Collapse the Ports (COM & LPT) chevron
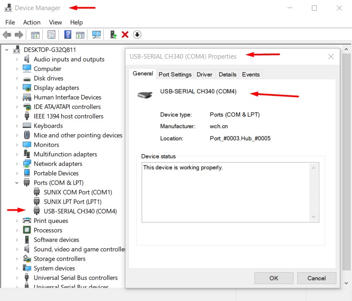 tap(17, 183)
